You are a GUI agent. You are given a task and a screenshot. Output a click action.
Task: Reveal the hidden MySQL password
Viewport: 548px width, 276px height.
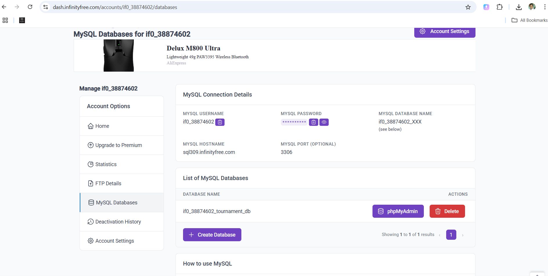(x=324, y=122)
